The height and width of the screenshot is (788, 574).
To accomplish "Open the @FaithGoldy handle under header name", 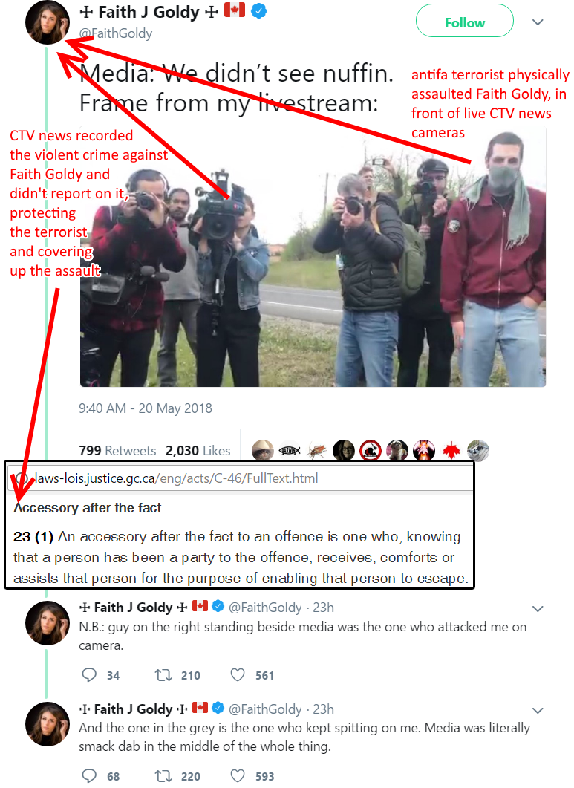I will [116, 33].
